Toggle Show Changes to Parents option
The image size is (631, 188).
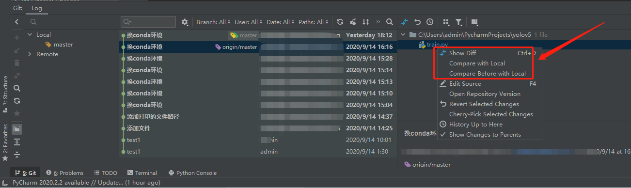[x=485, y=135]
